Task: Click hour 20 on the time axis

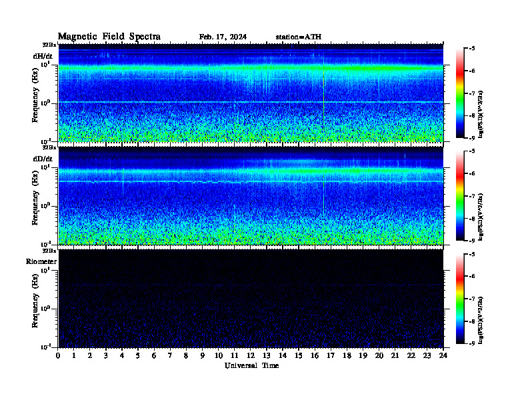Action: [379, 356]
